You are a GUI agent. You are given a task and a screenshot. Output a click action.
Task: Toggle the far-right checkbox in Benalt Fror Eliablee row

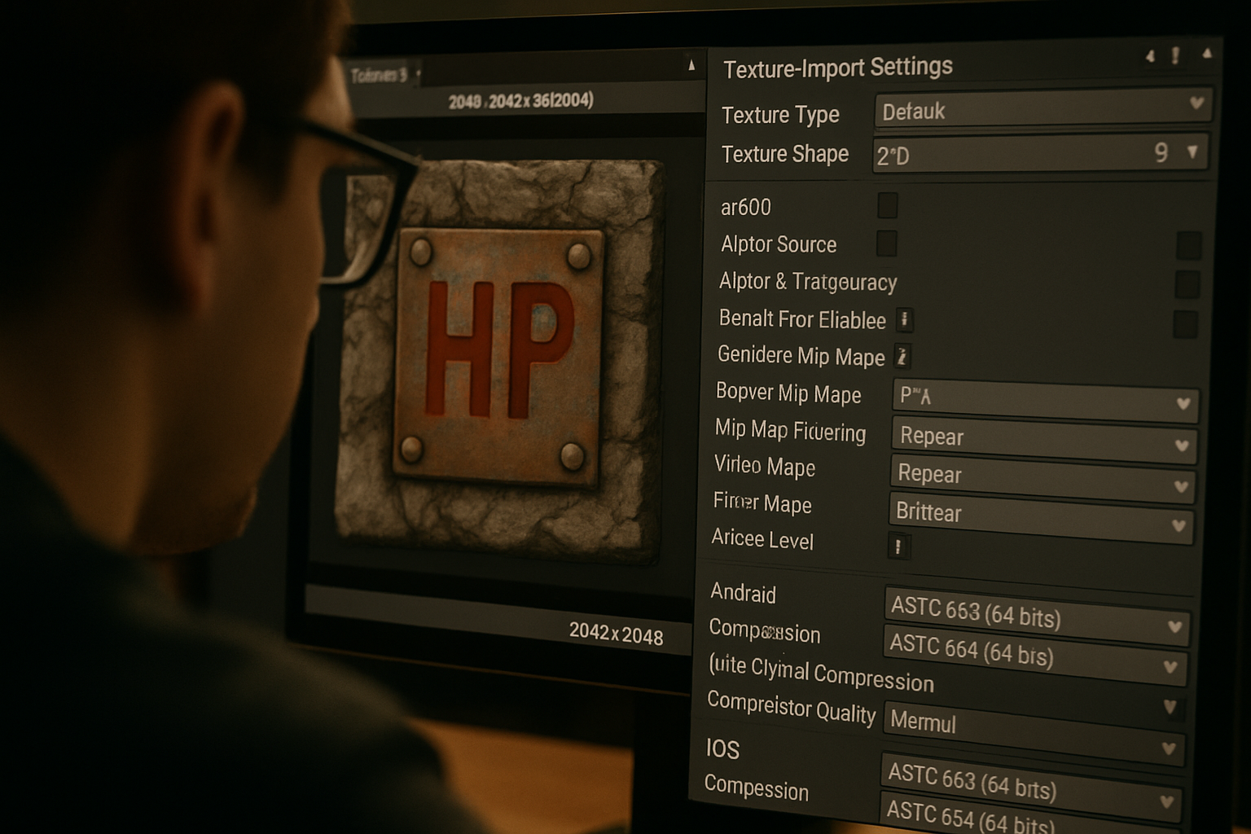pos(1186,323)
